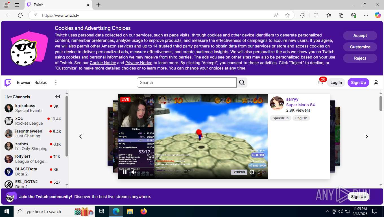Screen dimensions: 384x217
Task: Collapse the Live Channels sidebar
Action: click(58, 96)
